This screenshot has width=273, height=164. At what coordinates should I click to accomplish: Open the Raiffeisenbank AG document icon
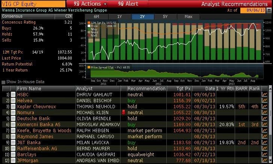point(13,148)
